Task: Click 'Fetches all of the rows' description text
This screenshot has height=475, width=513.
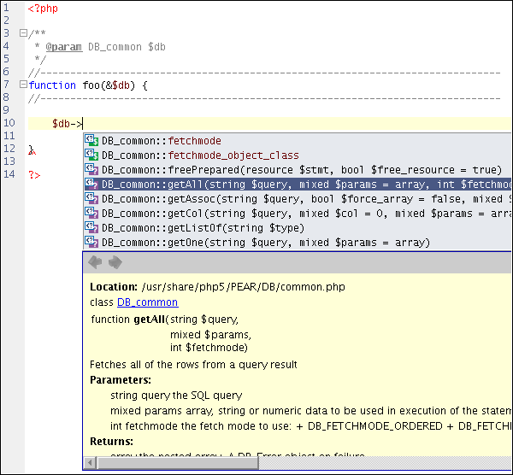Action: [x=193, y=365]
